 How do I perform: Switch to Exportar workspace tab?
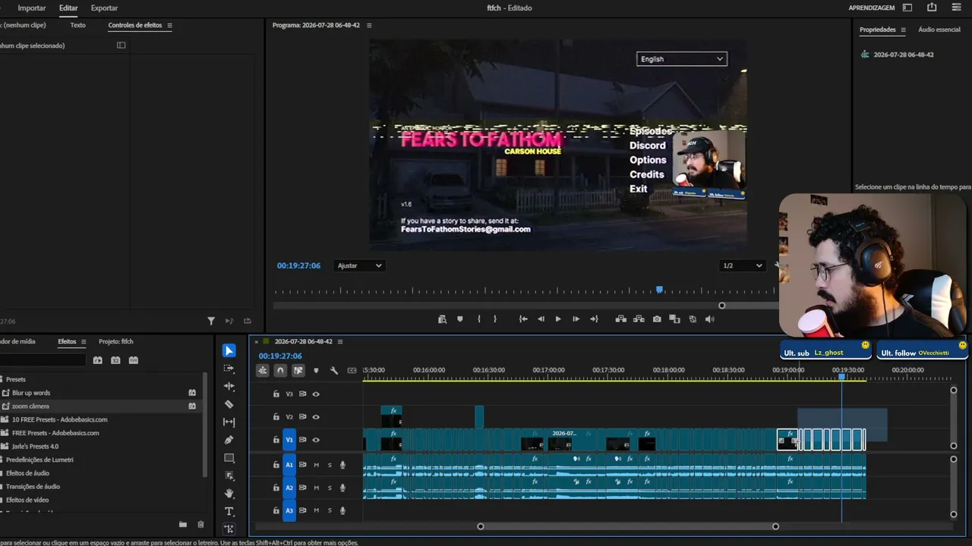pos(104,8)
